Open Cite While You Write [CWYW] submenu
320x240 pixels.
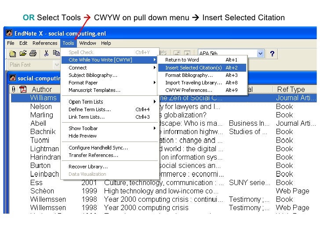click(x=110, y=60)
